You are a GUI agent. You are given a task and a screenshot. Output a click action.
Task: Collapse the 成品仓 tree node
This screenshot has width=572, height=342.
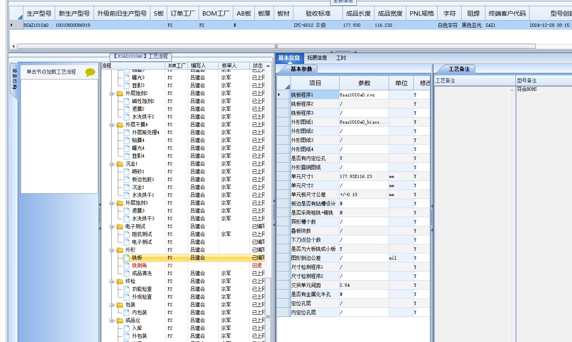tap(112, 321)
